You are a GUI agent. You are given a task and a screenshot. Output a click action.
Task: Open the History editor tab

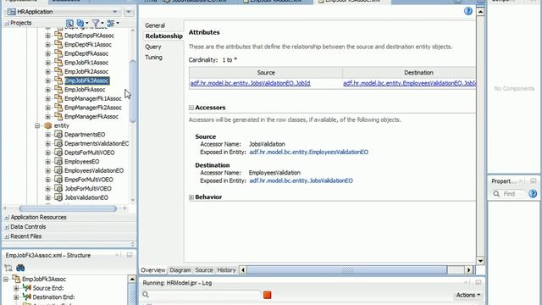[226, 270]
